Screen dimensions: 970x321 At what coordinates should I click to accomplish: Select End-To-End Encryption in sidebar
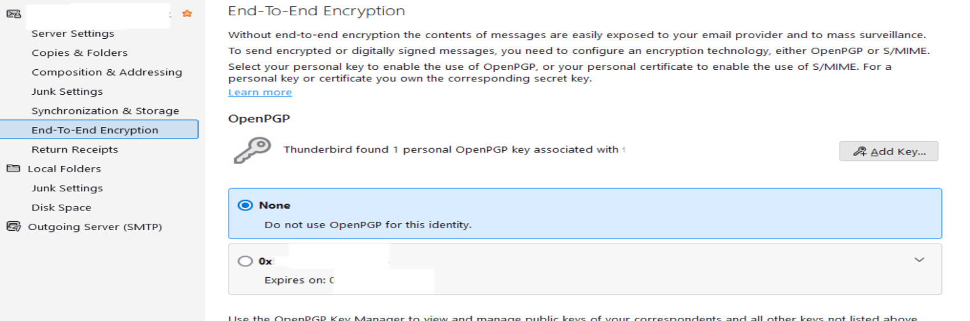click(x=95, y=130)
